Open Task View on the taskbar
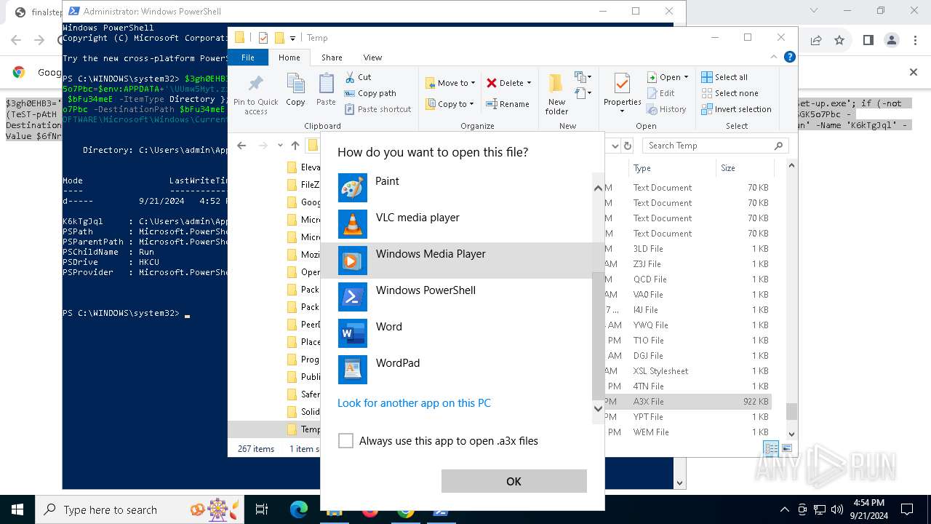 262,509
